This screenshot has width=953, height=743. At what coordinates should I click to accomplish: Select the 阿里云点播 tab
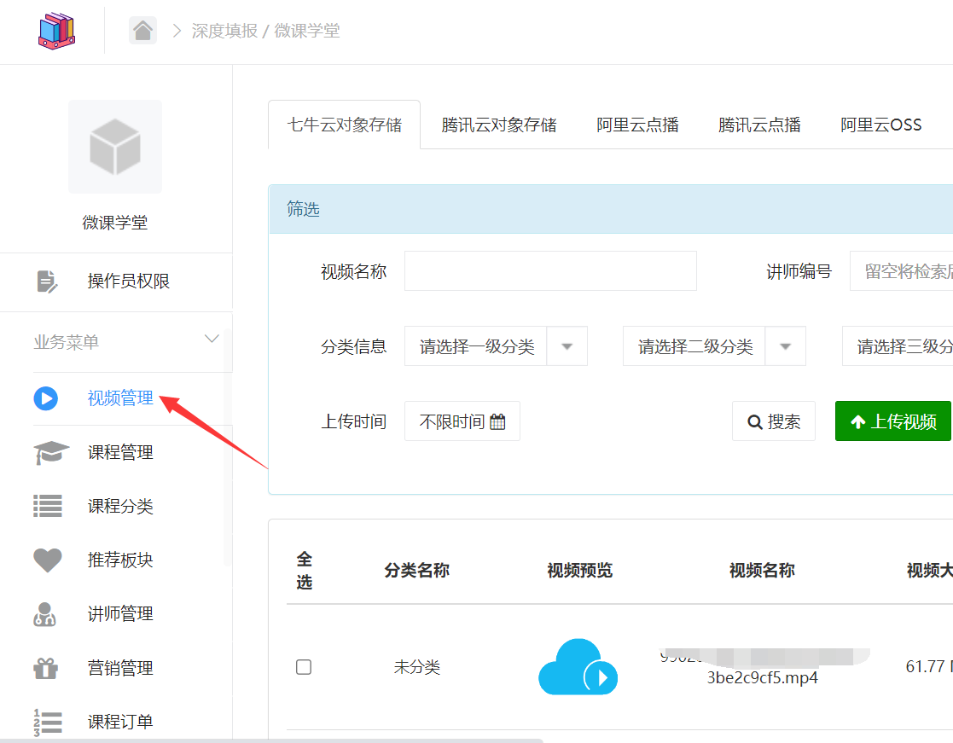(x=637, y=125)
